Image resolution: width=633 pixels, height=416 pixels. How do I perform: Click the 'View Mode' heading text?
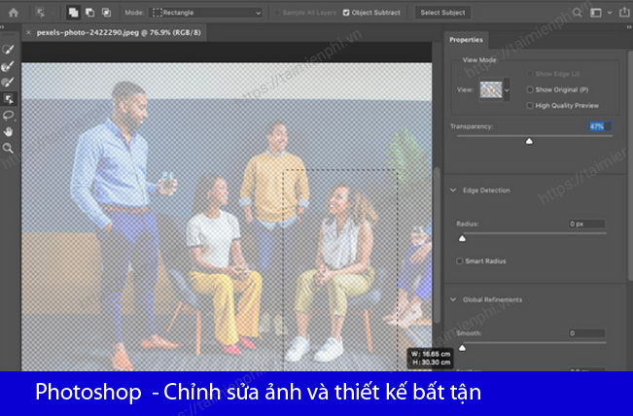tap(479, 59)
